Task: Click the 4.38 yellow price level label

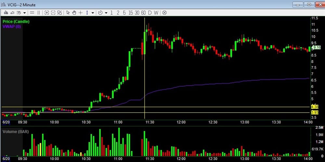Action: (315, 107)
